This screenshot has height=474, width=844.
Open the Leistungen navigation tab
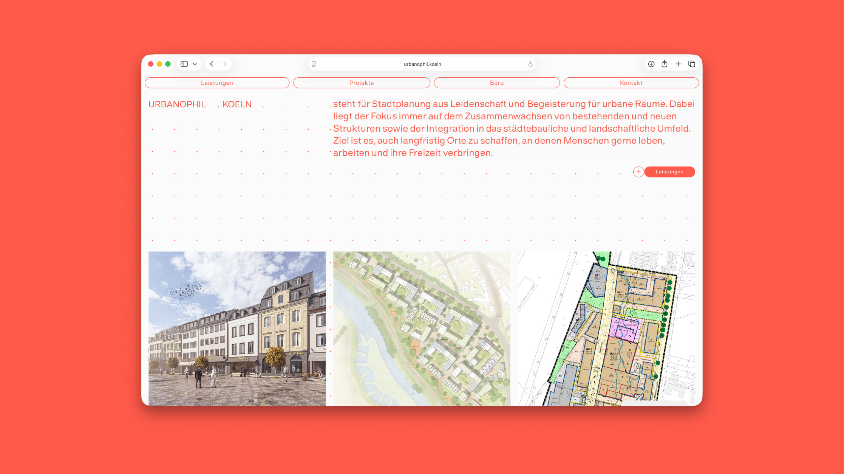click(x=217, y=83)
